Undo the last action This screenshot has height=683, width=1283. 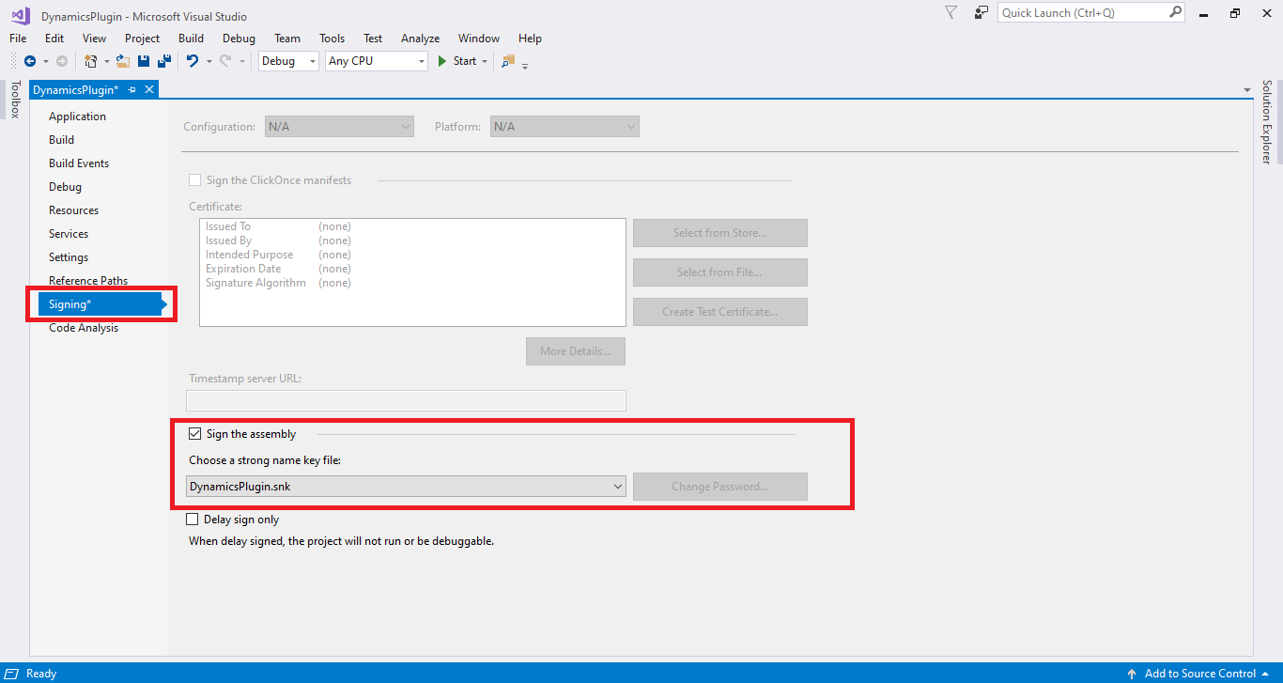click(193, 61)
